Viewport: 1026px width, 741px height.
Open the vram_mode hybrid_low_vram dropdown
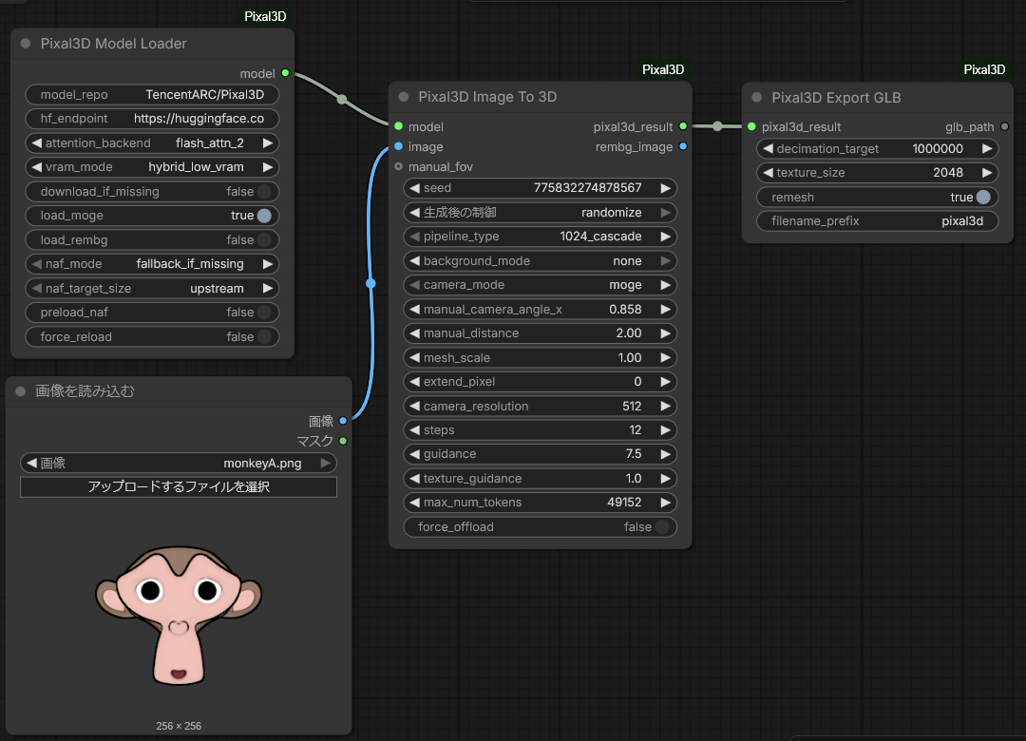click(152, 167)
